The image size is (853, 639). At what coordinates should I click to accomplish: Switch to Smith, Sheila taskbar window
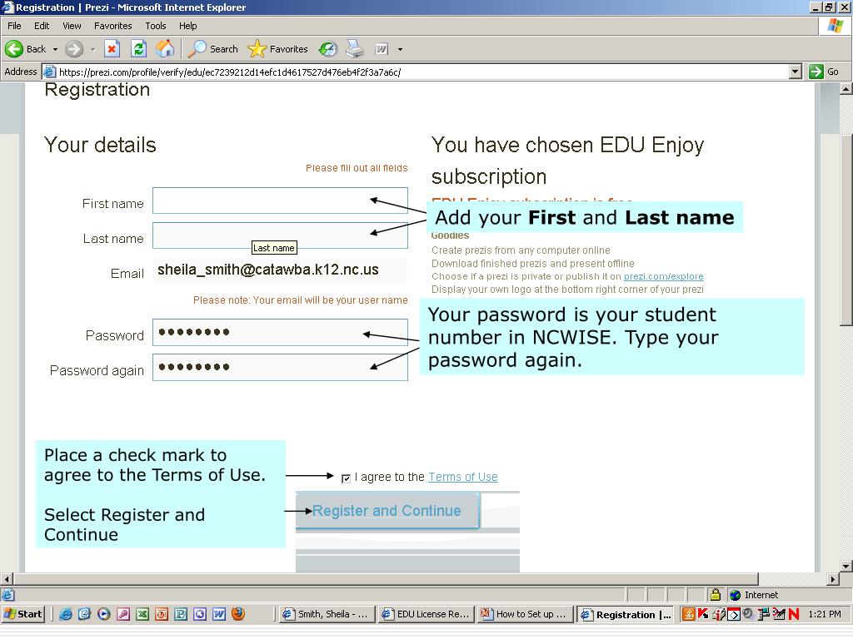coord(327,614)
